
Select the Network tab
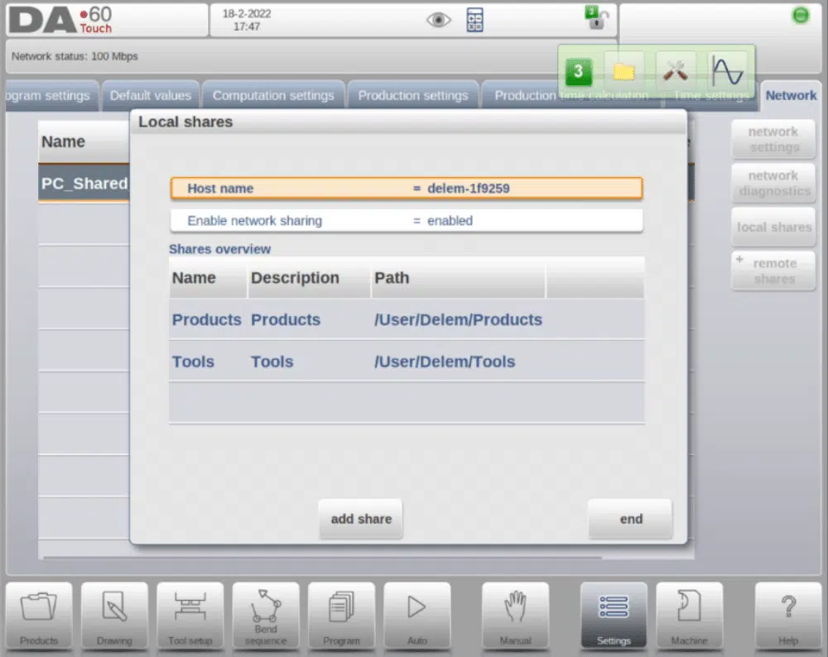[791, 95]
